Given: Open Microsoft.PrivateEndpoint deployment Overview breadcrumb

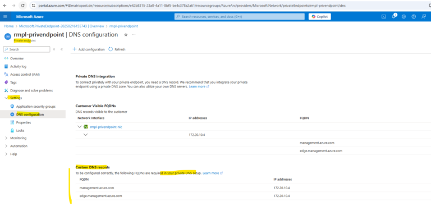Looking at the screenshot, I should (x=62, y=26).
